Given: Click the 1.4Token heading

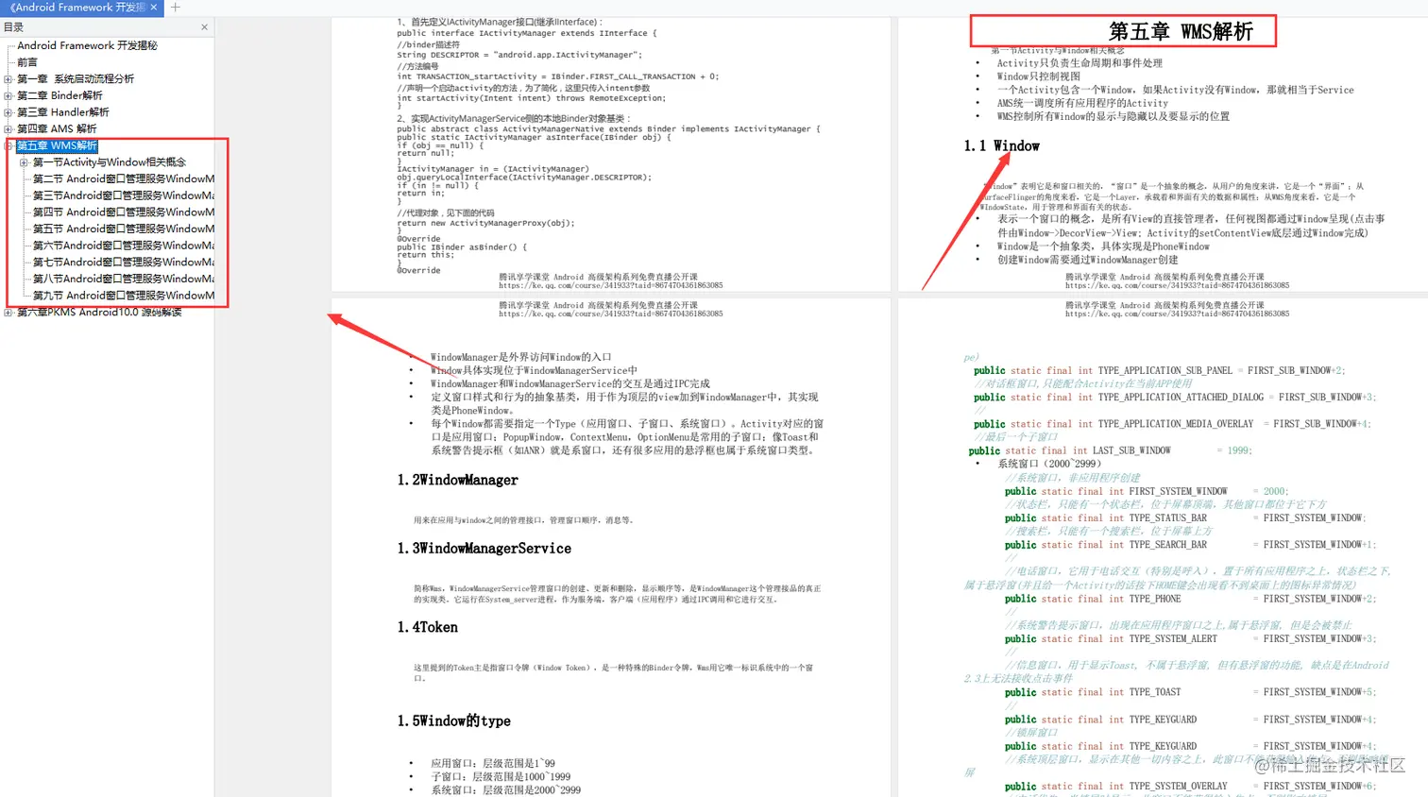Looking at the screenshot, I should pyautogui.click(x=427, y=627).
